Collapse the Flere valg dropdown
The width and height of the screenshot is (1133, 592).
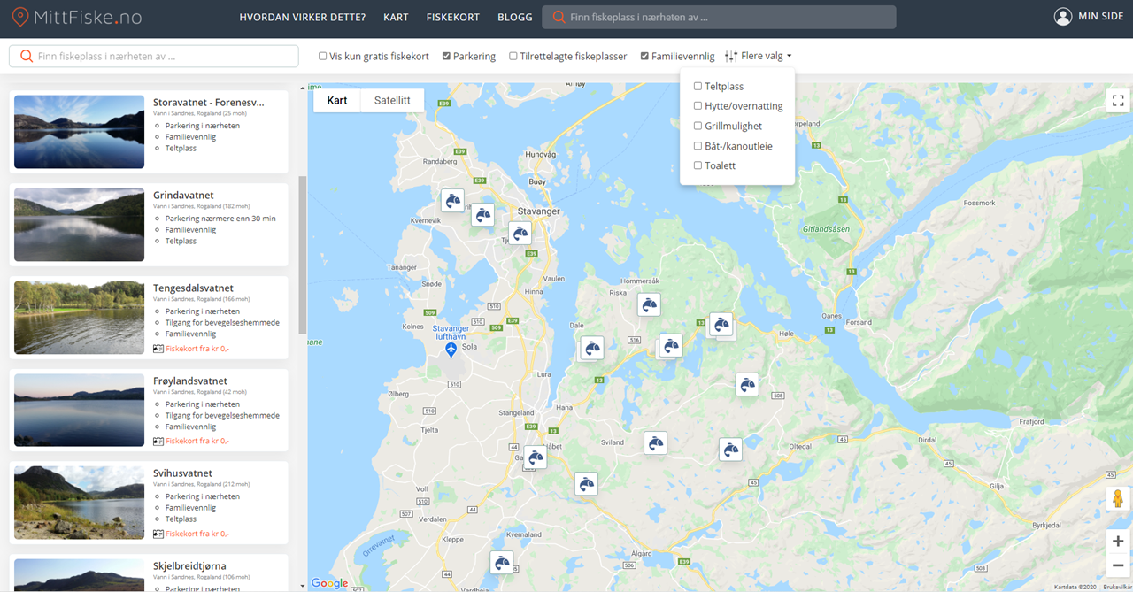tap(759, 56)
